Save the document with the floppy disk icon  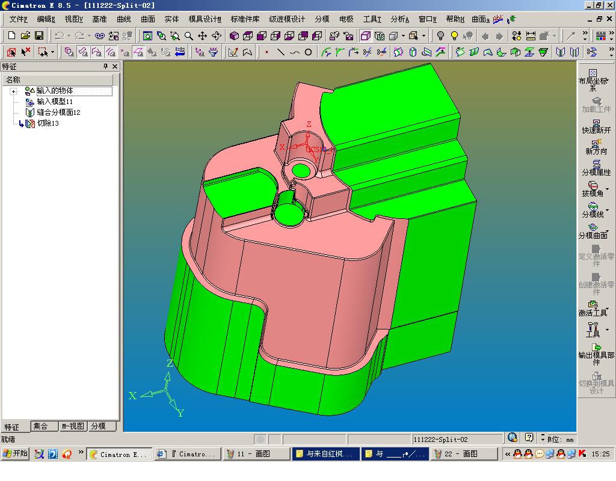(39, 35)
